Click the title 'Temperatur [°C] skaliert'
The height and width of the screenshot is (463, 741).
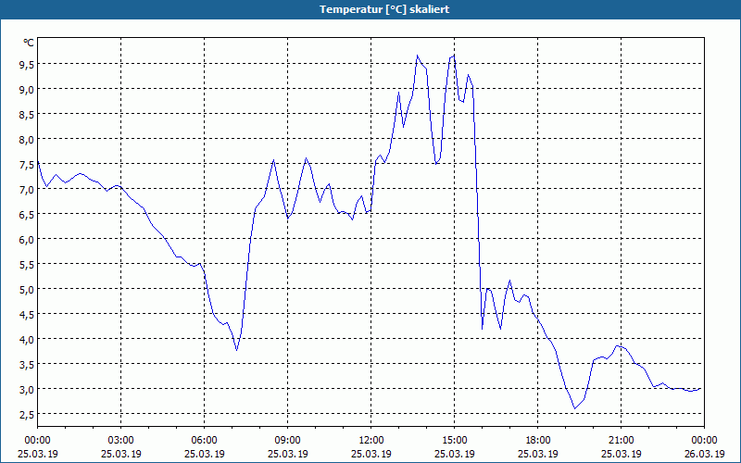pos(384,9)
